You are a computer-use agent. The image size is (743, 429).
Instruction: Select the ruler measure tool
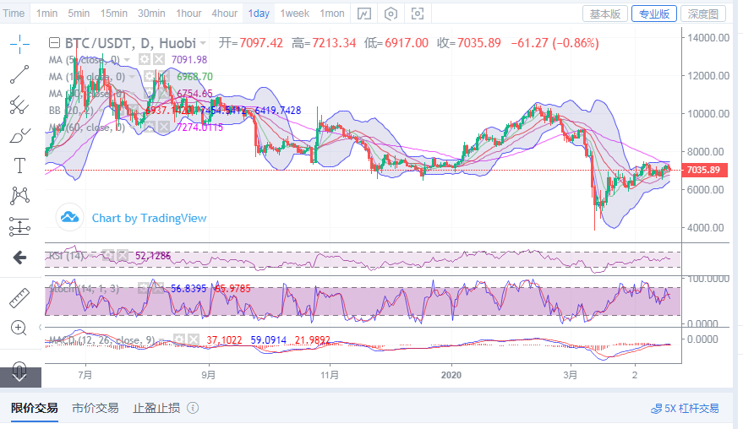coord(19,298)
